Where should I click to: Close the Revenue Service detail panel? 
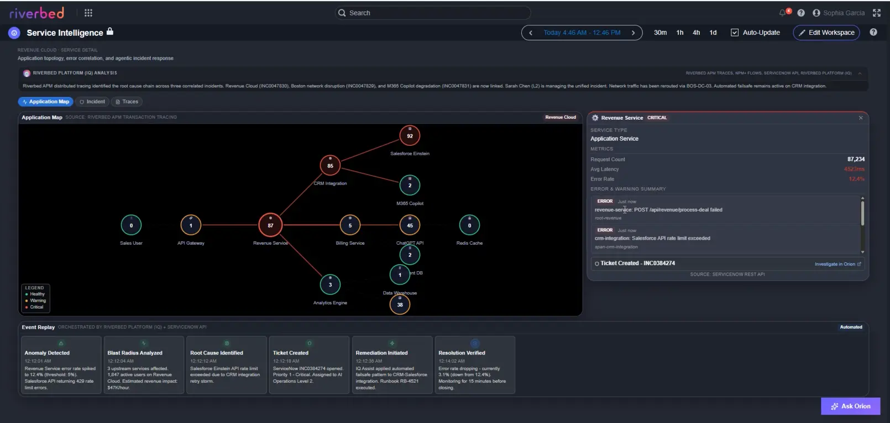click(861, 118)
